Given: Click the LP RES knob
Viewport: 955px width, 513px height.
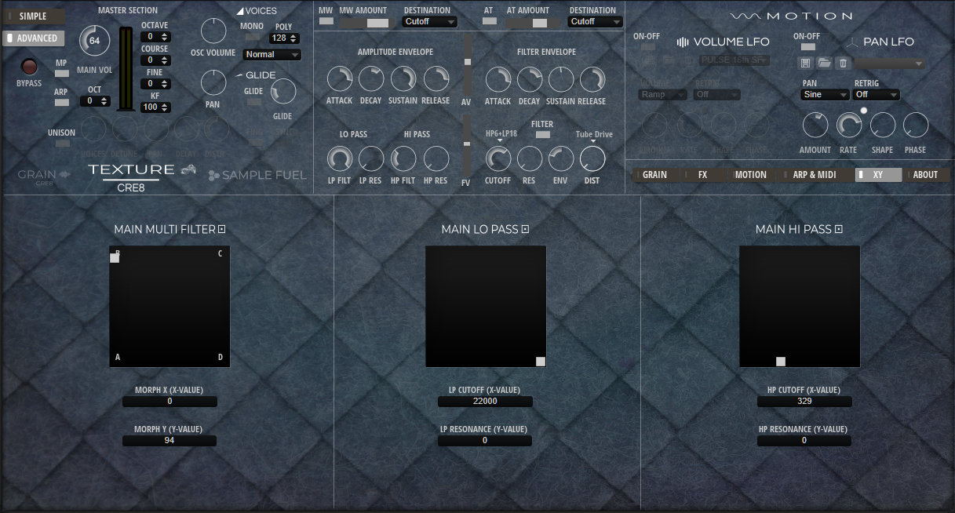Looking at the screenshot, I should [x=371, y=159].
